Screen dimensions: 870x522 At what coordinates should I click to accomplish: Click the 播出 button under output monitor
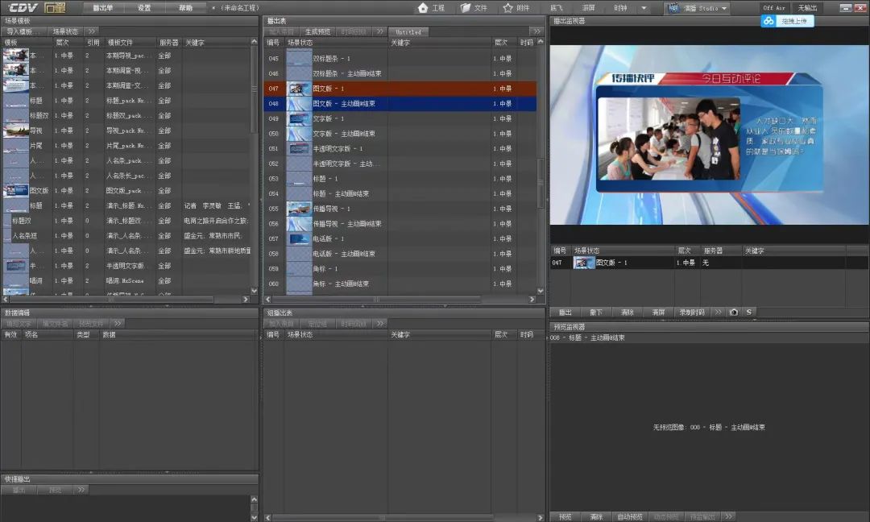click(x=565, y=312)
